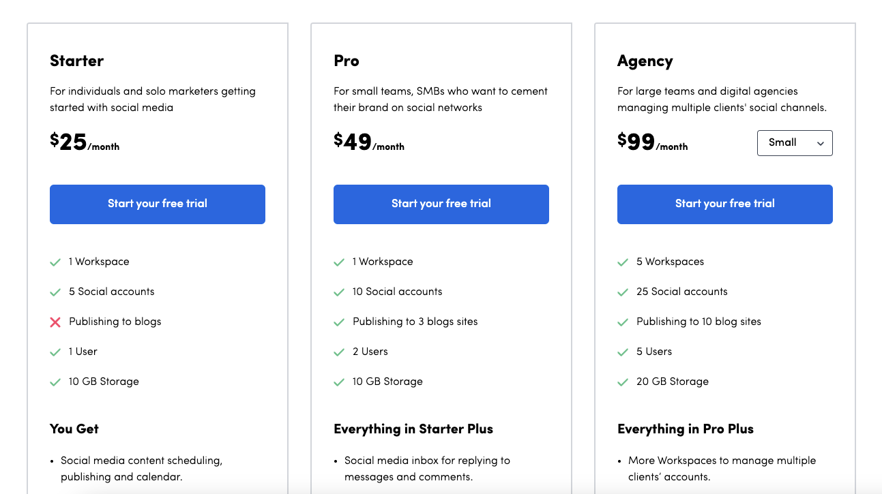Click checkmark next to 20 GB Storage
This screenshot has width=882, height=494.
623,382
